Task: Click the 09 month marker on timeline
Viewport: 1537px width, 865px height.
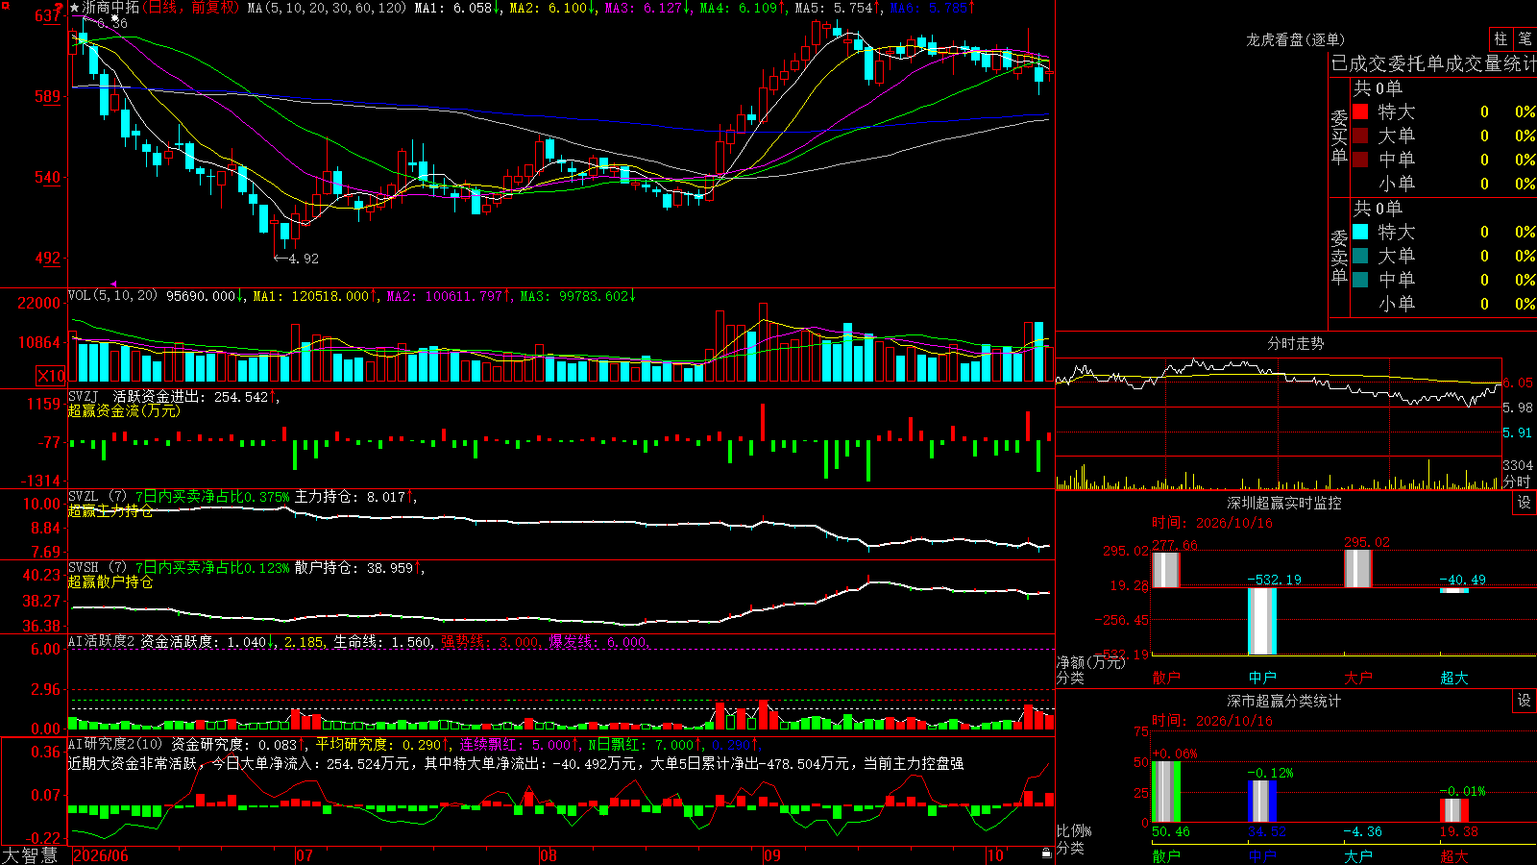Action: tap(772, 855)
